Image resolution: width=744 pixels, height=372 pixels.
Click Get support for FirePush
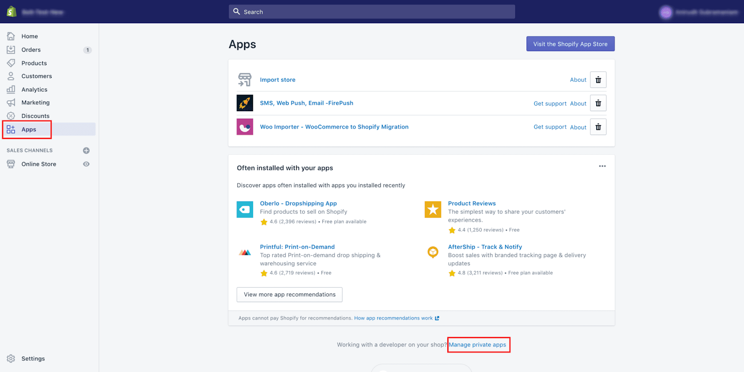pos(550,103)
